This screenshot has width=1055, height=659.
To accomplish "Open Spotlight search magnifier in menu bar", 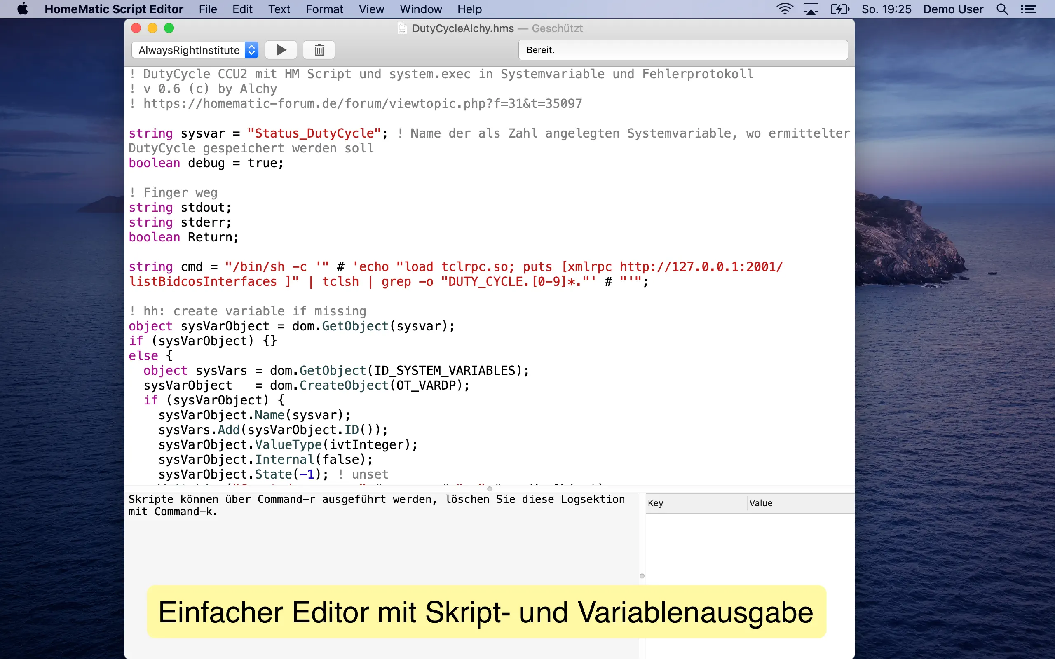I will click(x=1002, y=9).
